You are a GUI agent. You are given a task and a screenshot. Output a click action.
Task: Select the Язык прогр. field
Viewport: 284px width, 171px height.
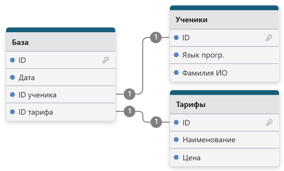pyautogui.click(x=224, y=55)
